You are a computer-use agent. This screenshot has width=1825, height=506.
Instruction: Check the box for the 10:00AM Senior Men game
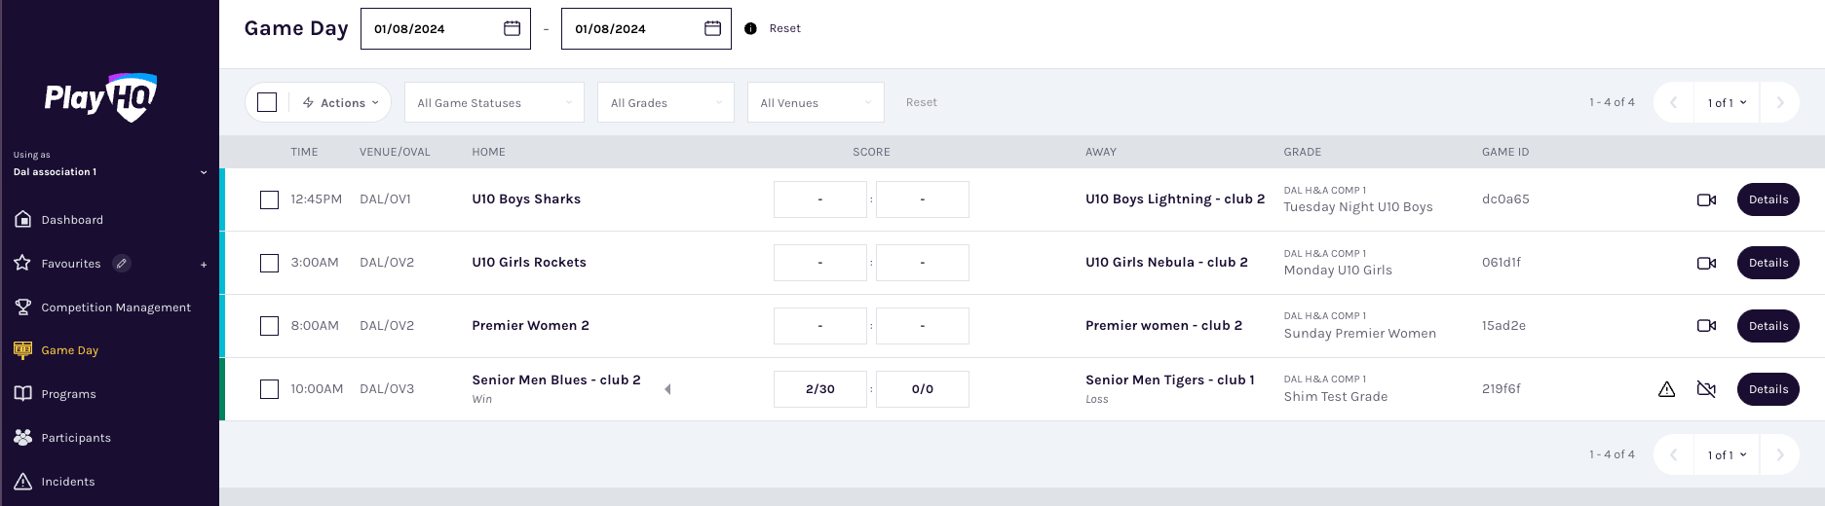click(x=269, y=389)
